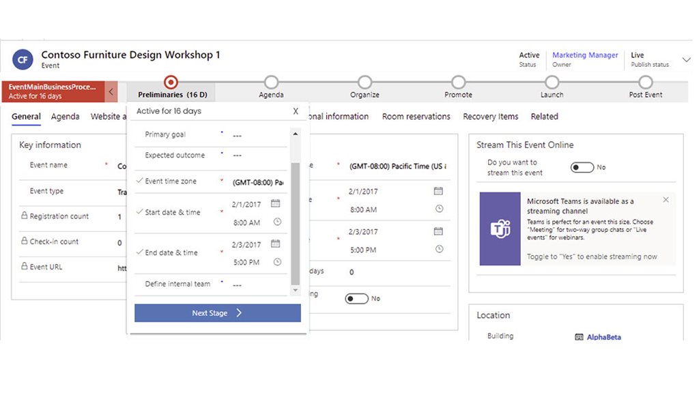Switch to the General tab
Image resolution: width=699 pixels, height=393 pixels.
pyautogui.click(x=26, y=117)
